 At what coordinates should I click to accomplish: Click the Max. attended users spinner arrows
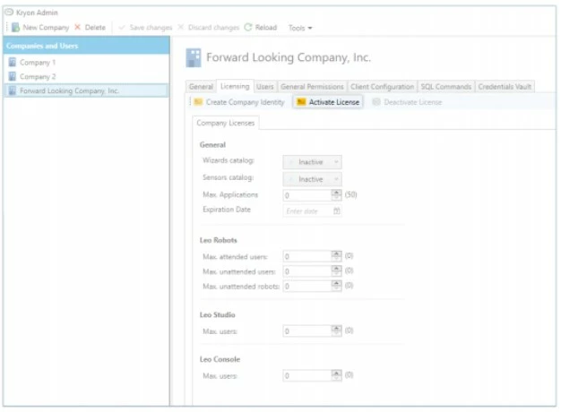(336, 256)
